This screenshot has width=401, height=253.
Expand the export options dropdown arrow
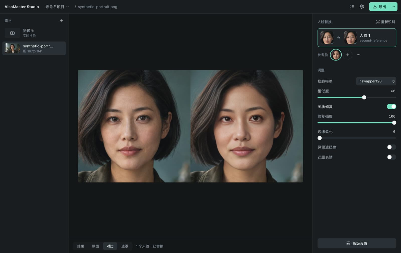[394, 7]
